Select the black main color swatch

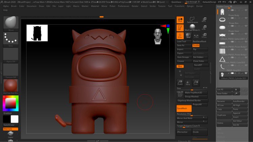tap(7, 119)
